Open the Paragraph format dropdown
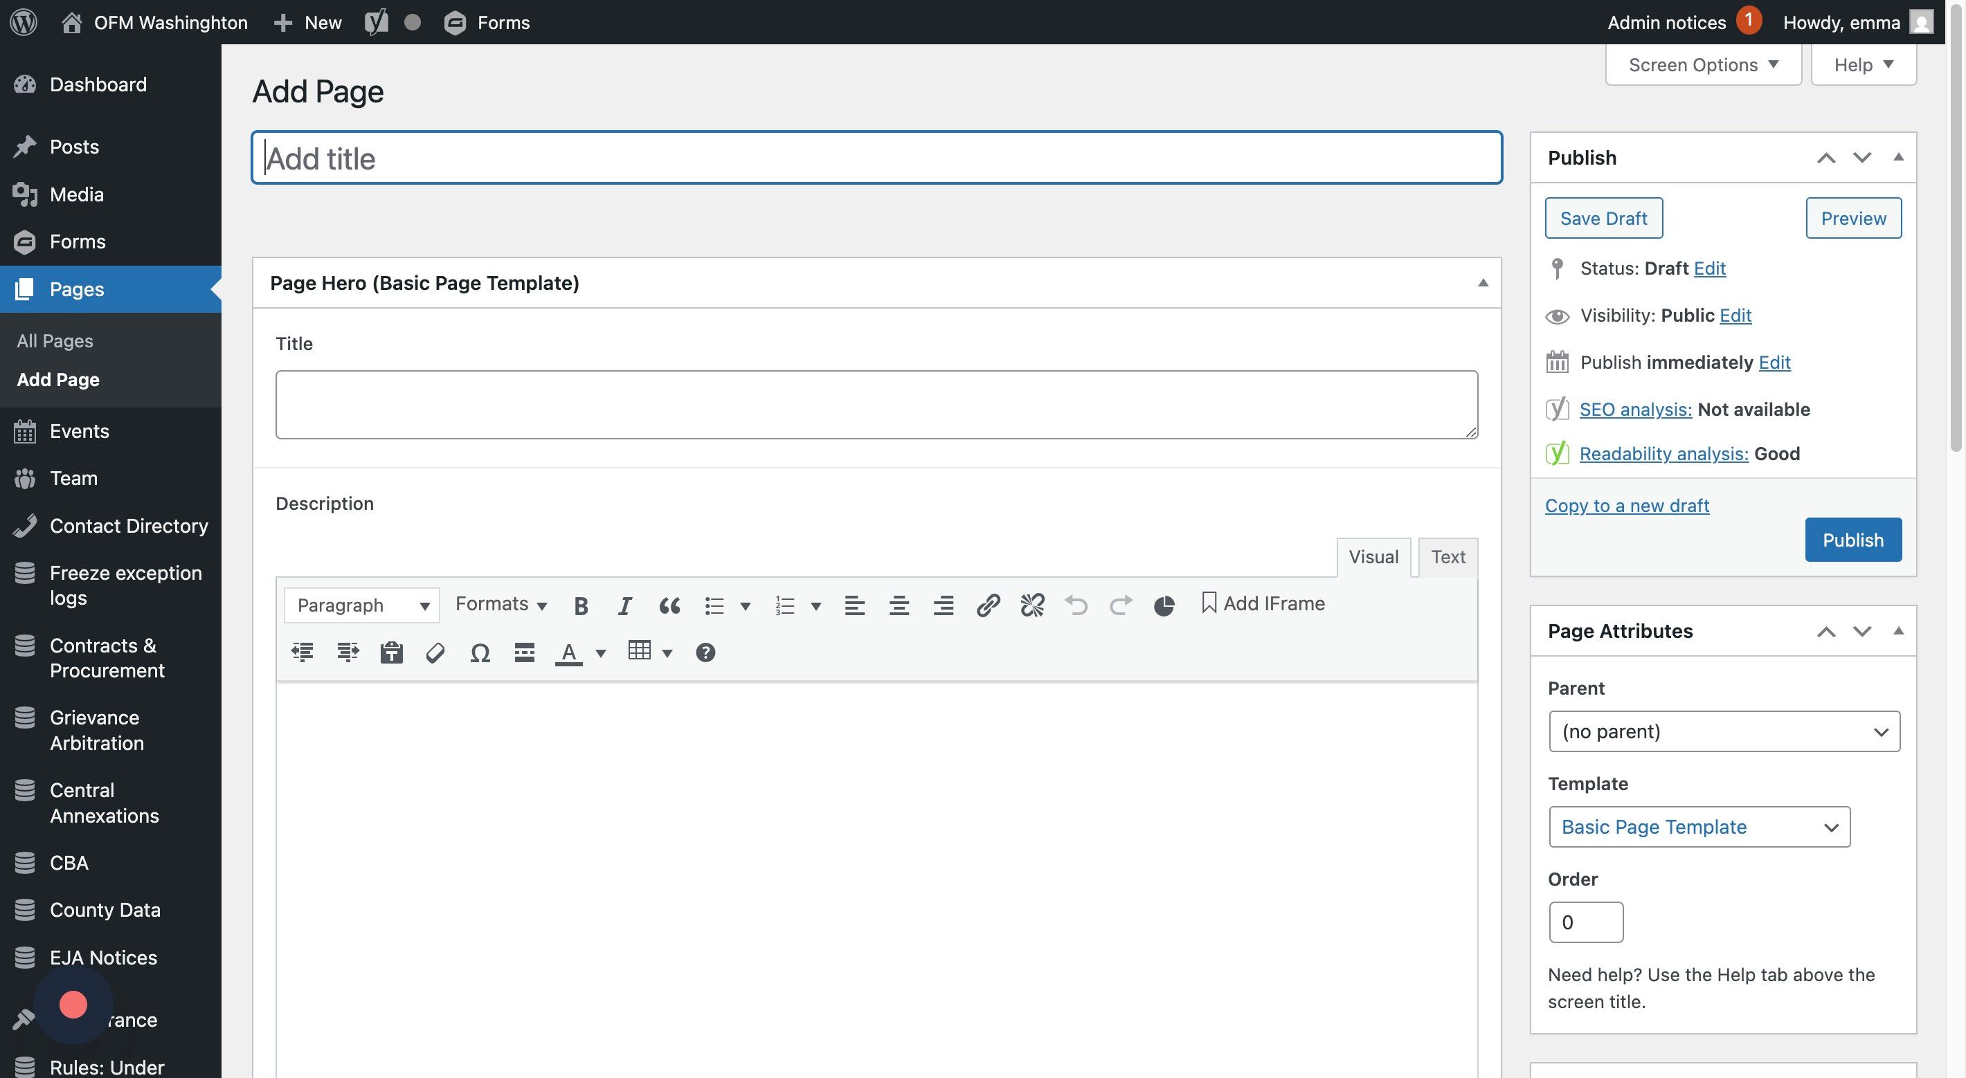Image resolution: width=1966 pixels, height=1078 pixels. pyautogui.click(x=362, y=605)
